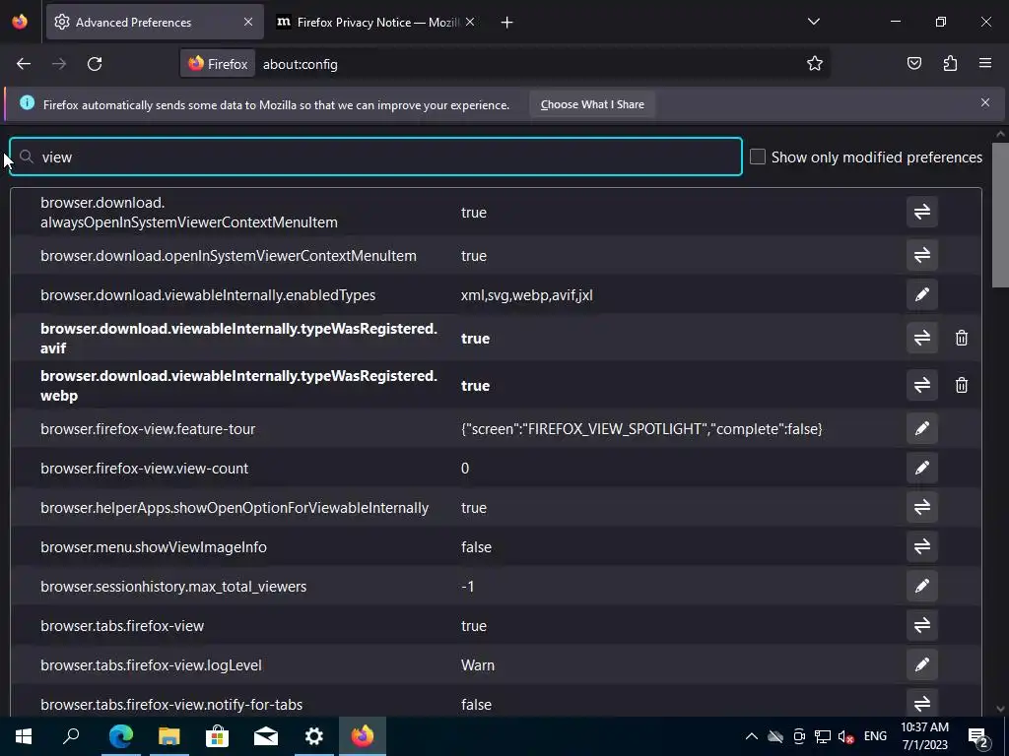Bookmark this page with star icon
The height and width of the screenshot is (756, 1009).
click(815, 63)
